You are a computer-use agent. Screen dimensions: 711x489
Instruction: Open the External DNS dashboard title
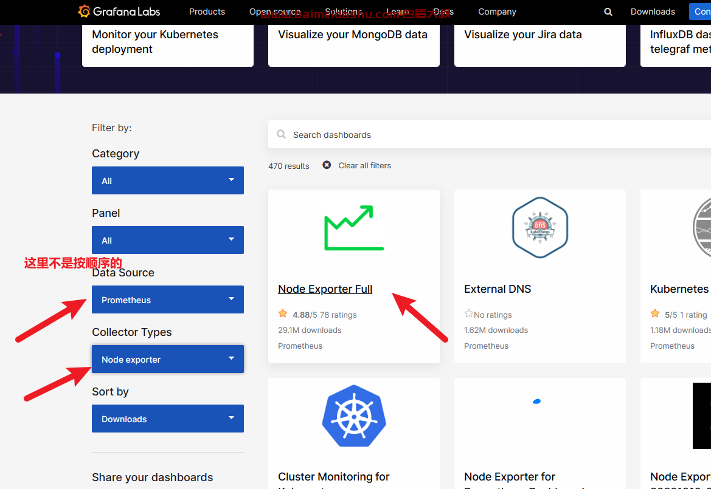point(498,289)
